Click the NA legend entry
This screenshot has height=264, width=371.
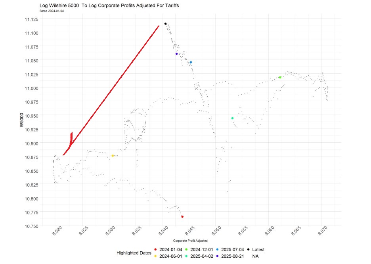point(255,256)
